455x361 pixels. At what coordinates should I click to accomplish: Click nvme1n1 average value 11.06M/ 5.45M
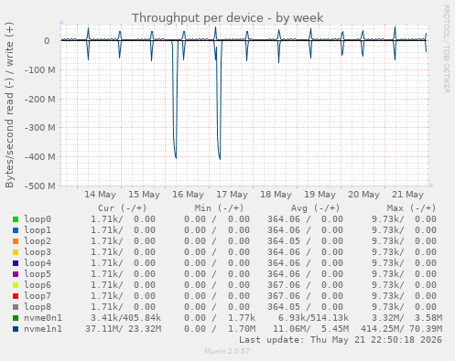tap(310, 329)
